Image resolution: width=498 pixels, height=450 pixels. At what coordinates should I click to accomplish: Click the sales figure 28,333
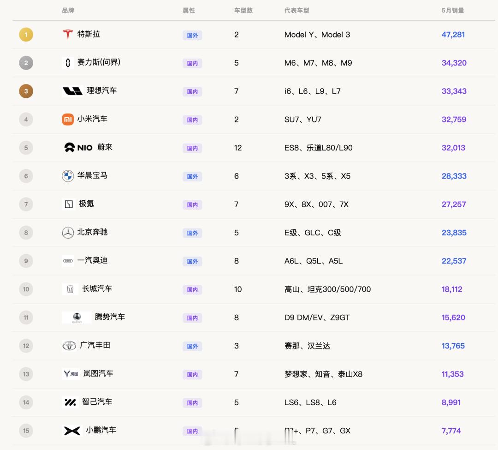(454, 176)
